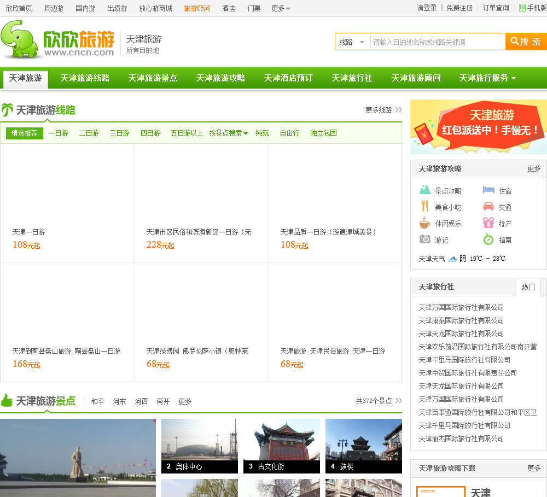The height and width of the screenshot is (497, 547).
Task: Select the 自由行 tab
Action: (x=289, y=133)
